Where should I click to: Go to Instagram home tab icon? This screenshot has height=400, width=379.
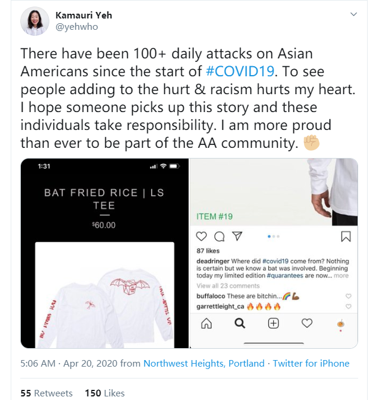coord(206,323)
